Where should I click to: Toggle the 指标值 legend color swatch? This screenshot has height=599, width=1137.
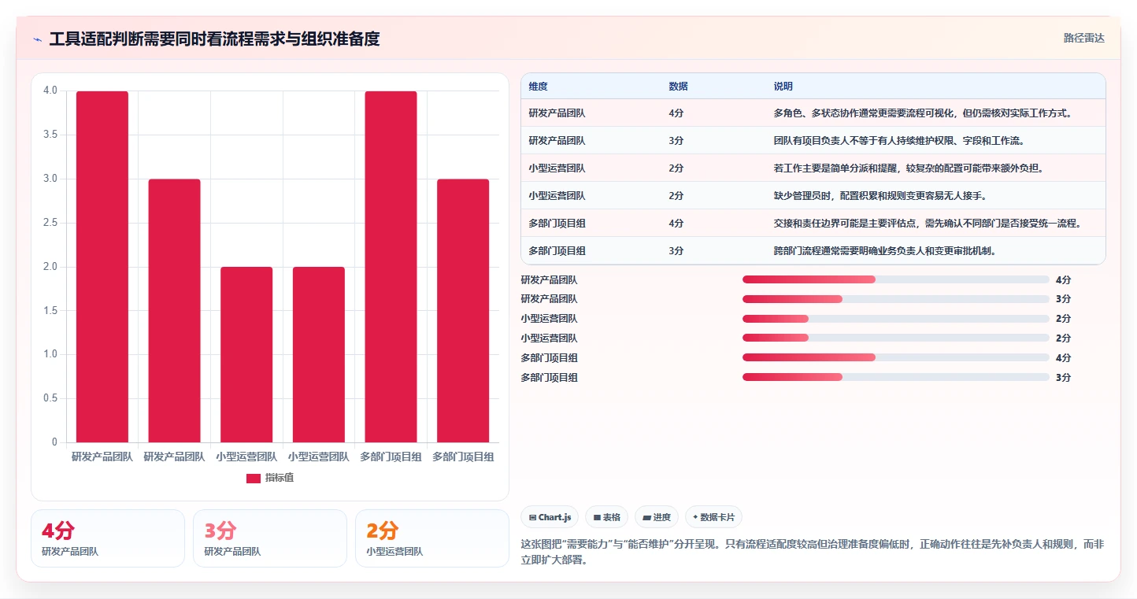(253, 478)
